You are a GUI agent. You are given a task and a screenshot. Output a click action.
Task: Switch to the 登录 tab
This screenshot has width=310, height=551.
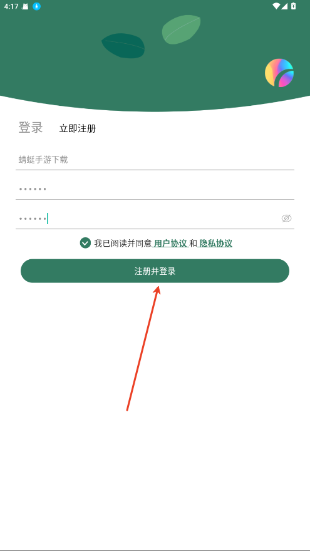click(31, 127)
